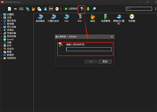Viewport: 157px width, 112px height.
Task: Select 显示设备 in the tree
Action: click(x=12, y=27)
